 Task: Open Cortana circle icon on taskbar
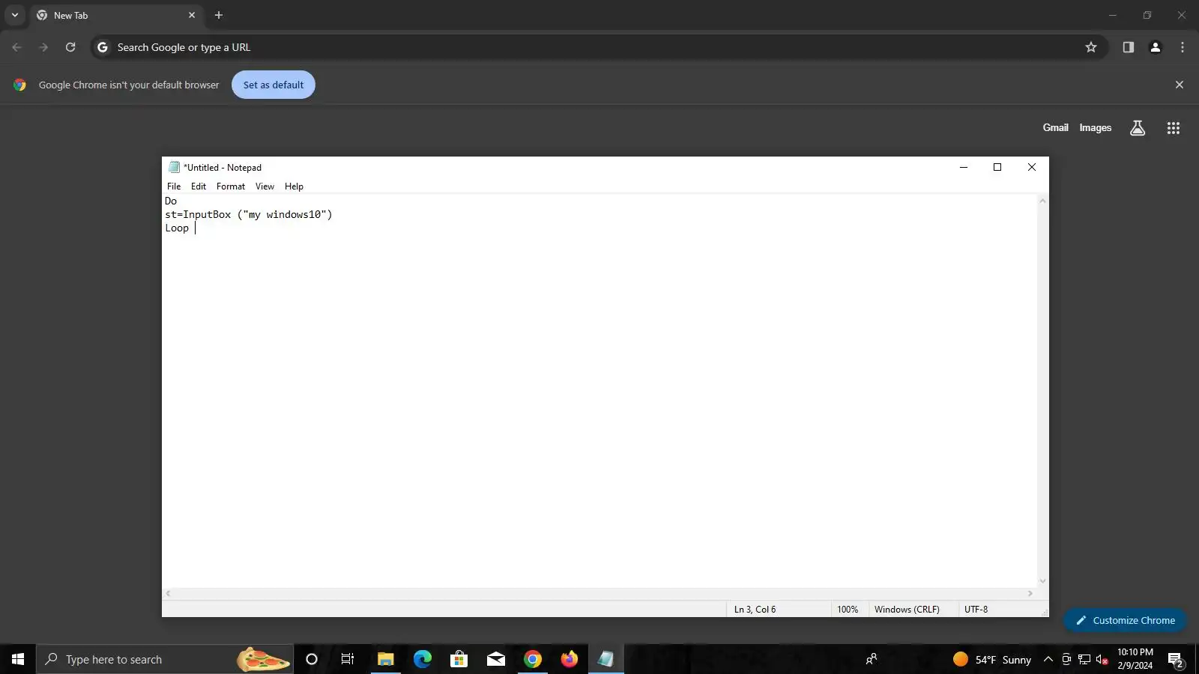tap(312, 659)
